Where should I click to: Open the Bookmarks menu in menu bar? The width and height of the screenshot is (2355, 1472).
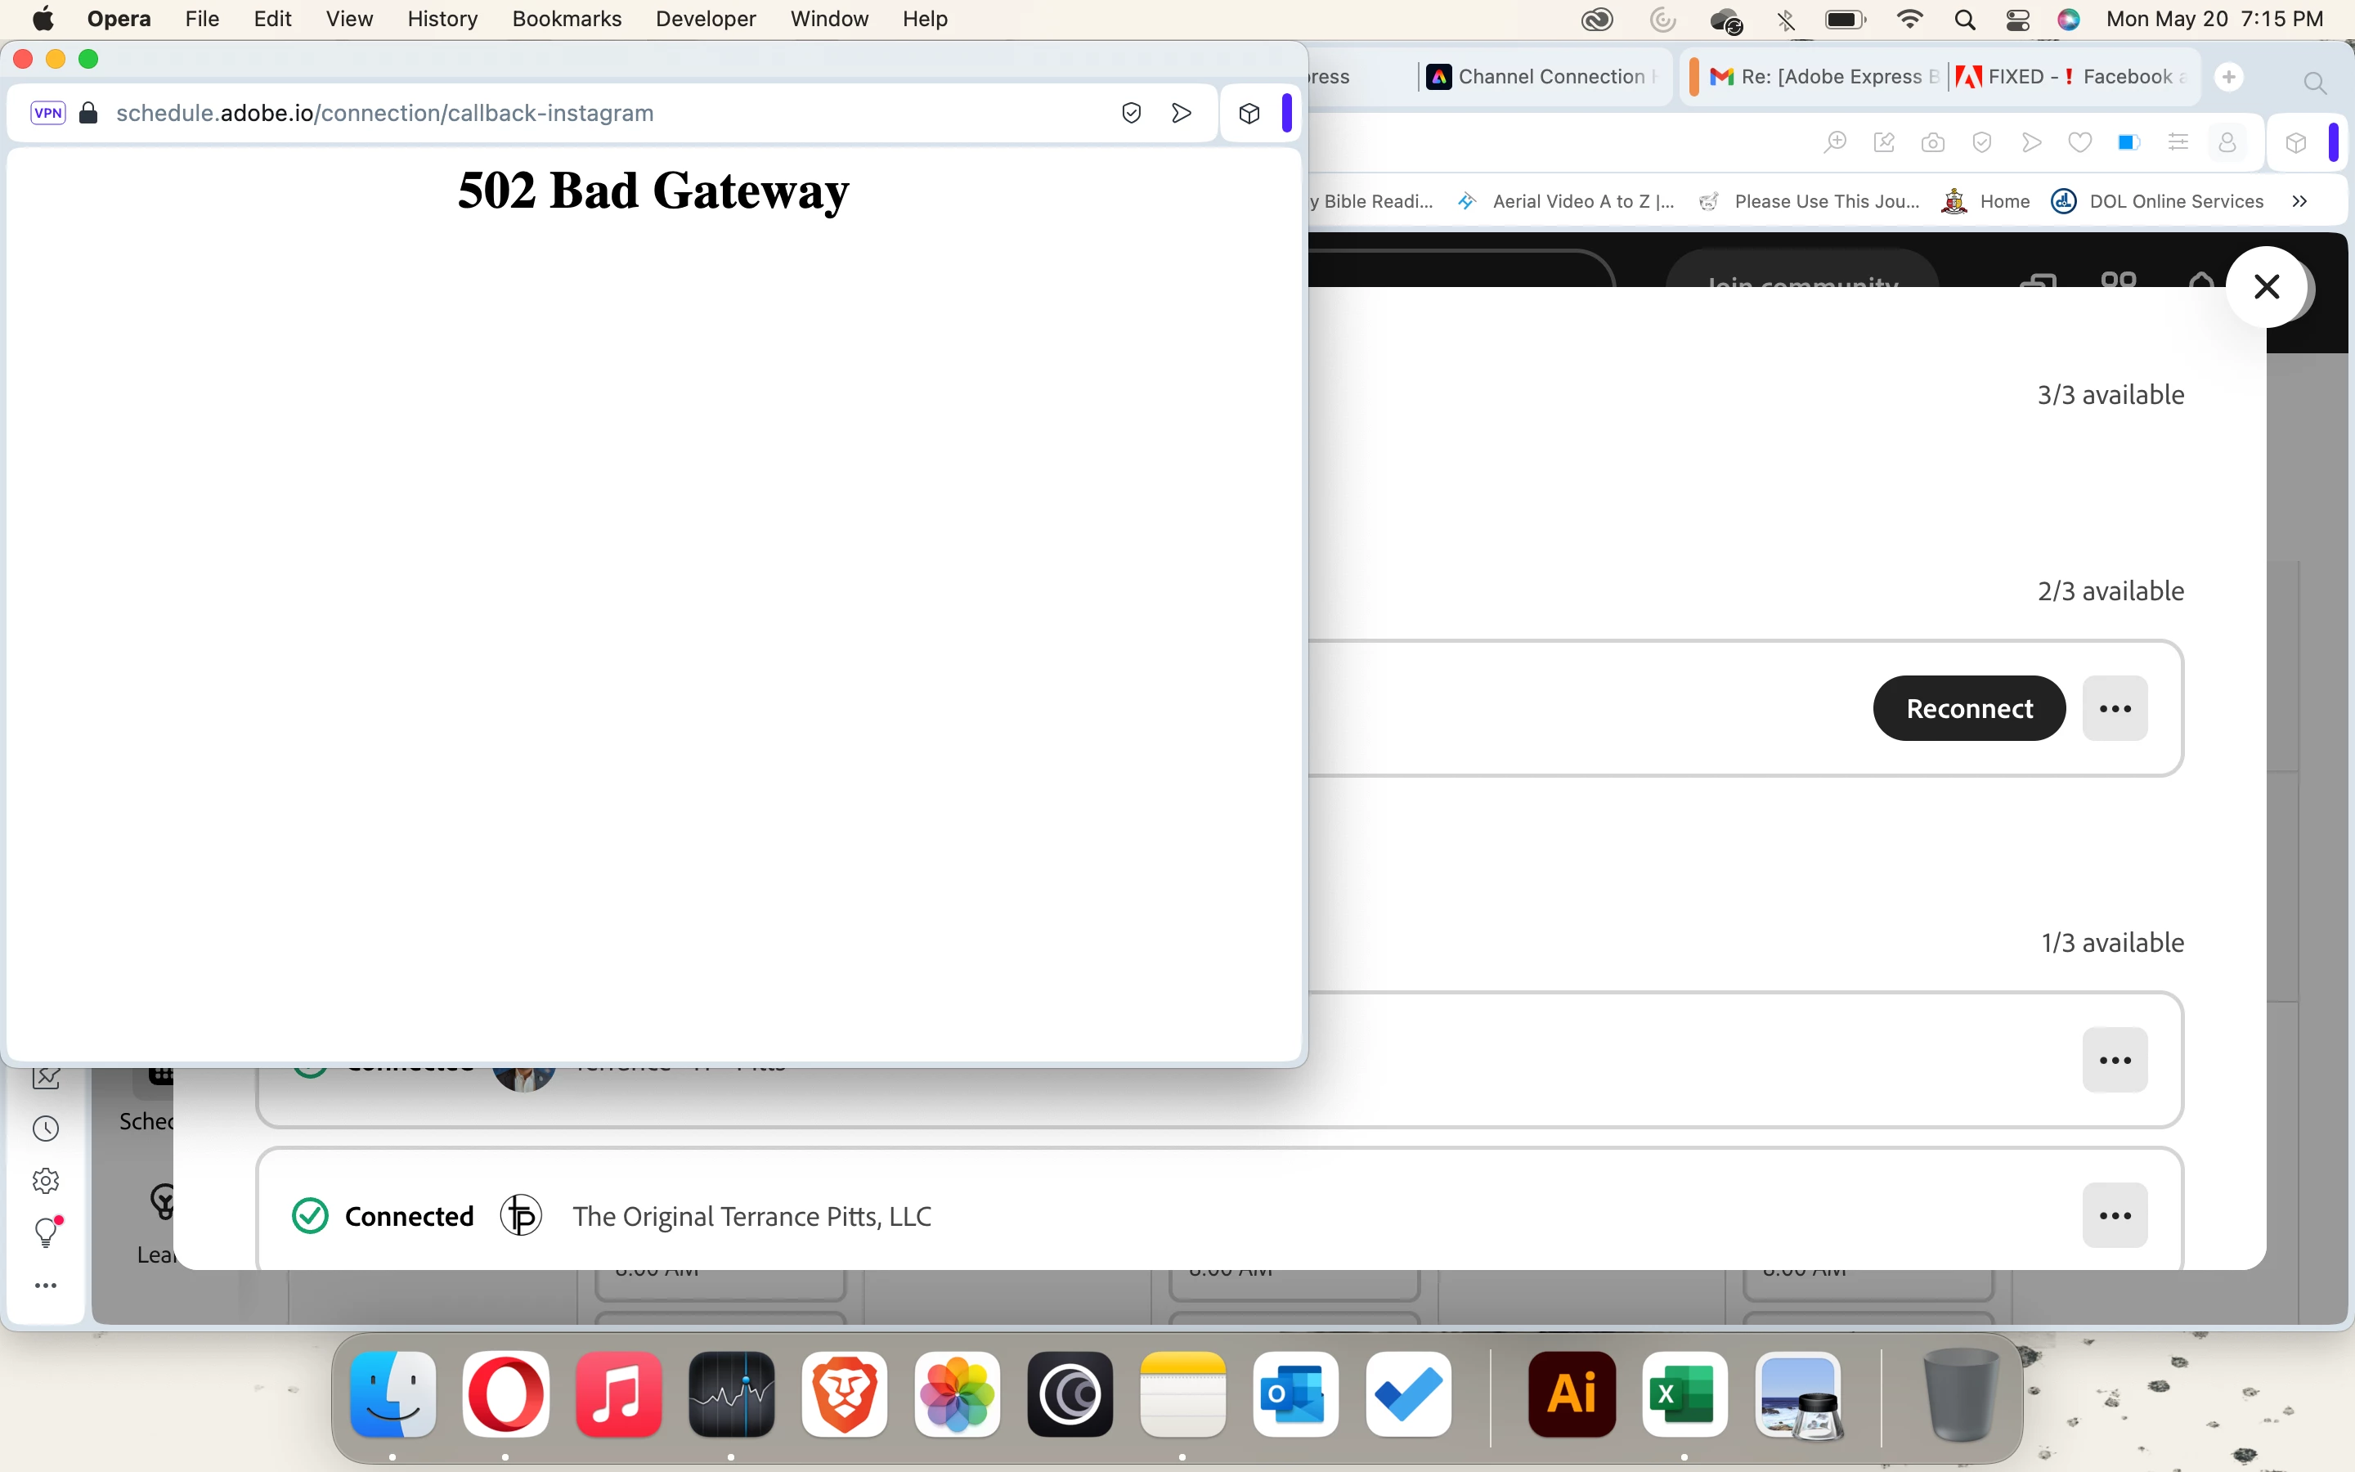pyautogui.click(x=567, y=19)
